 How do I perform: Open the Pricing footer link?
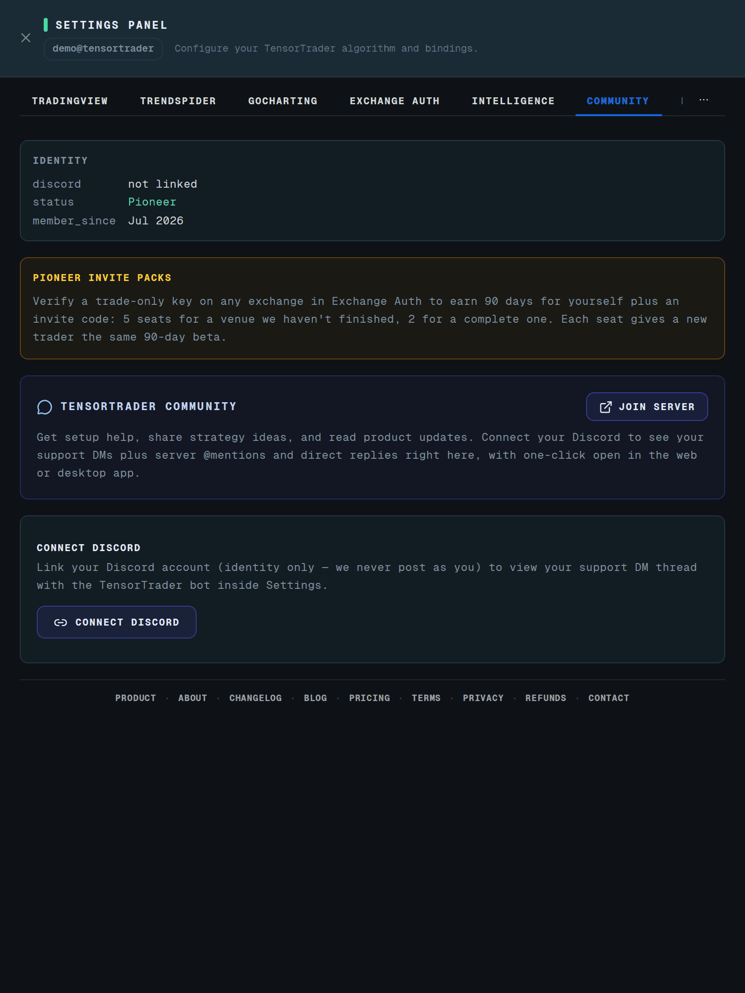[x=370, y=698]
